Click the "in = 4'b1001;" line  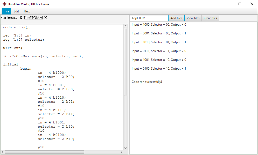52,122
